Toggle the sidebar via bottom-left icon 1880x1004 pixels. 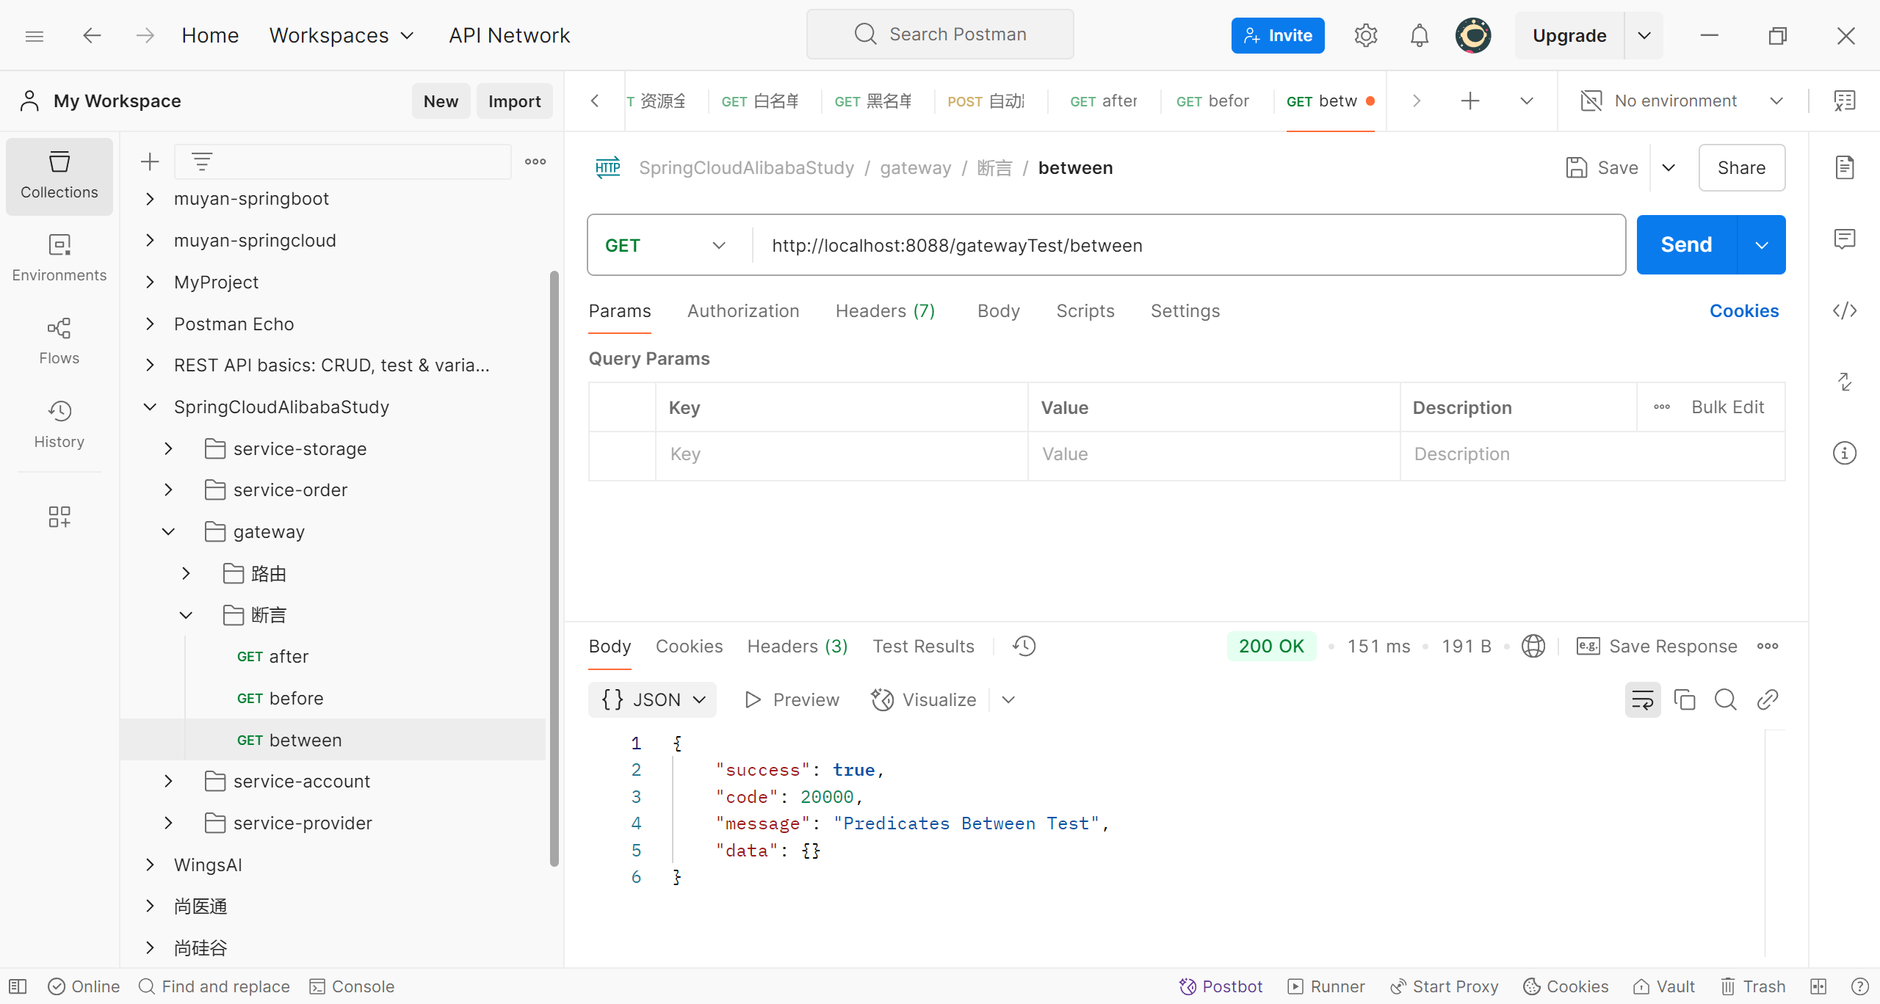pos(18,986)
